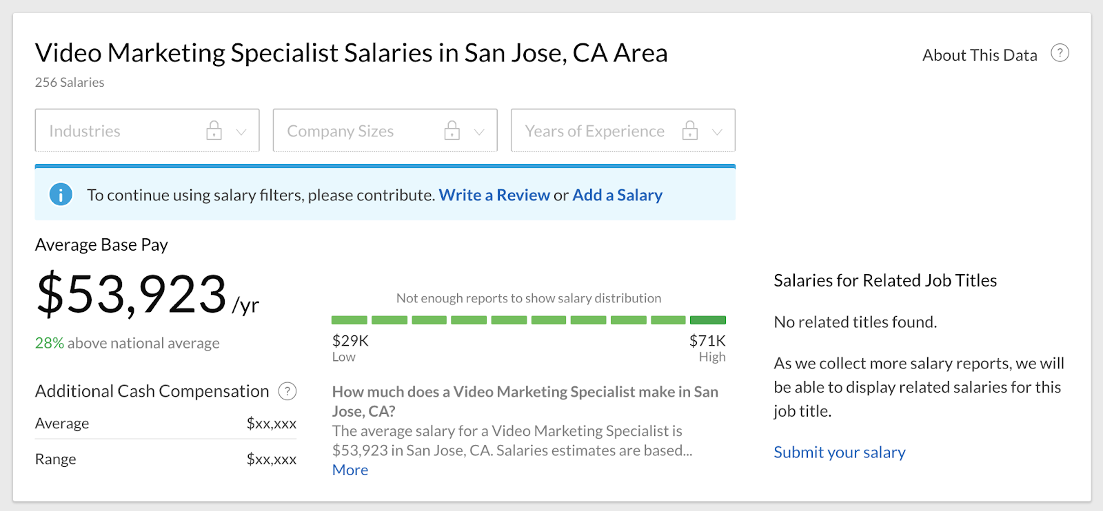Click the $53,923 average base pay figure
This screenshot has height=511, width=1103.
pyautogui.click(x=132, y=295)
